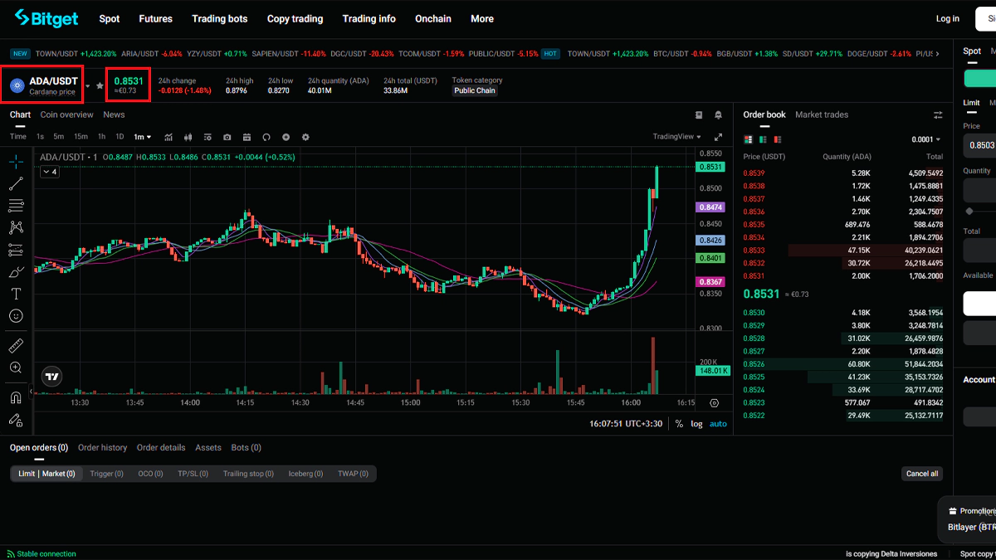The image size is (996, 560).
Task: Select the Trigger (0) filter
Action: 107,474
